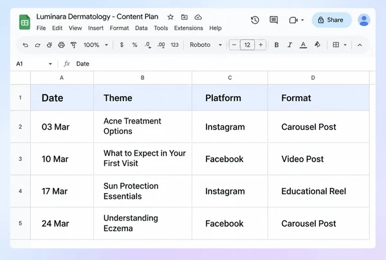Open the name box dropdown arrow

50,64
